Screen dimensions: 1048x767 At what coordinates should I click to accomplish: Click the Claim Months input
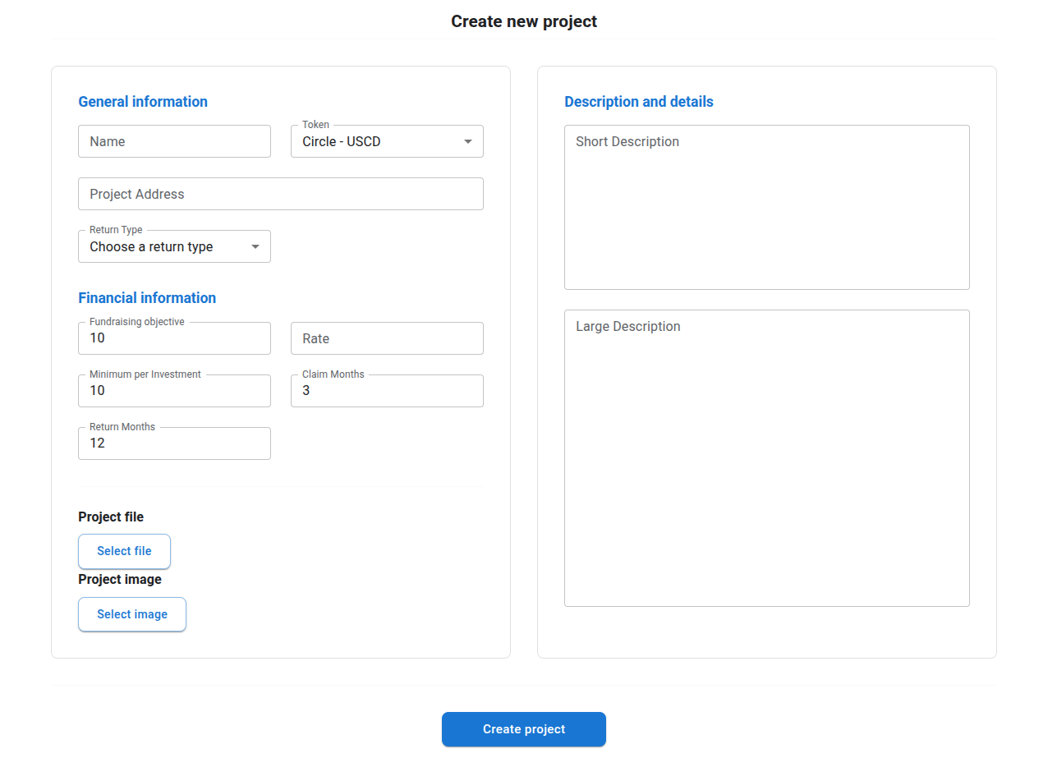[387, 391]
